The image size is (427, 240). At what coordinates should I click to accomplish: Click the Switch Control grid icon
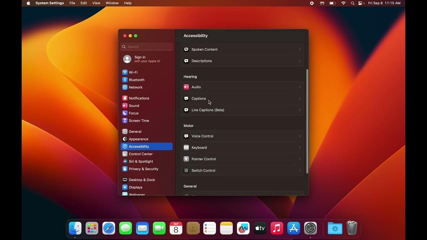point(186,170)
